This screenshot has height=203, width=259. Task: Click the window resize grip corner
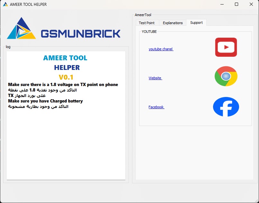tap(256, 201)
